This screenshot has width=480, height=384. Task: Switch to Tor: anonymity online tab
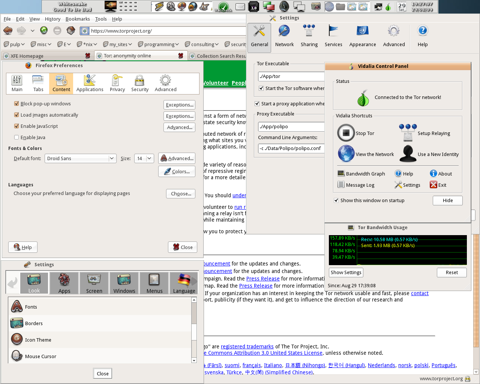pos(140,56)
